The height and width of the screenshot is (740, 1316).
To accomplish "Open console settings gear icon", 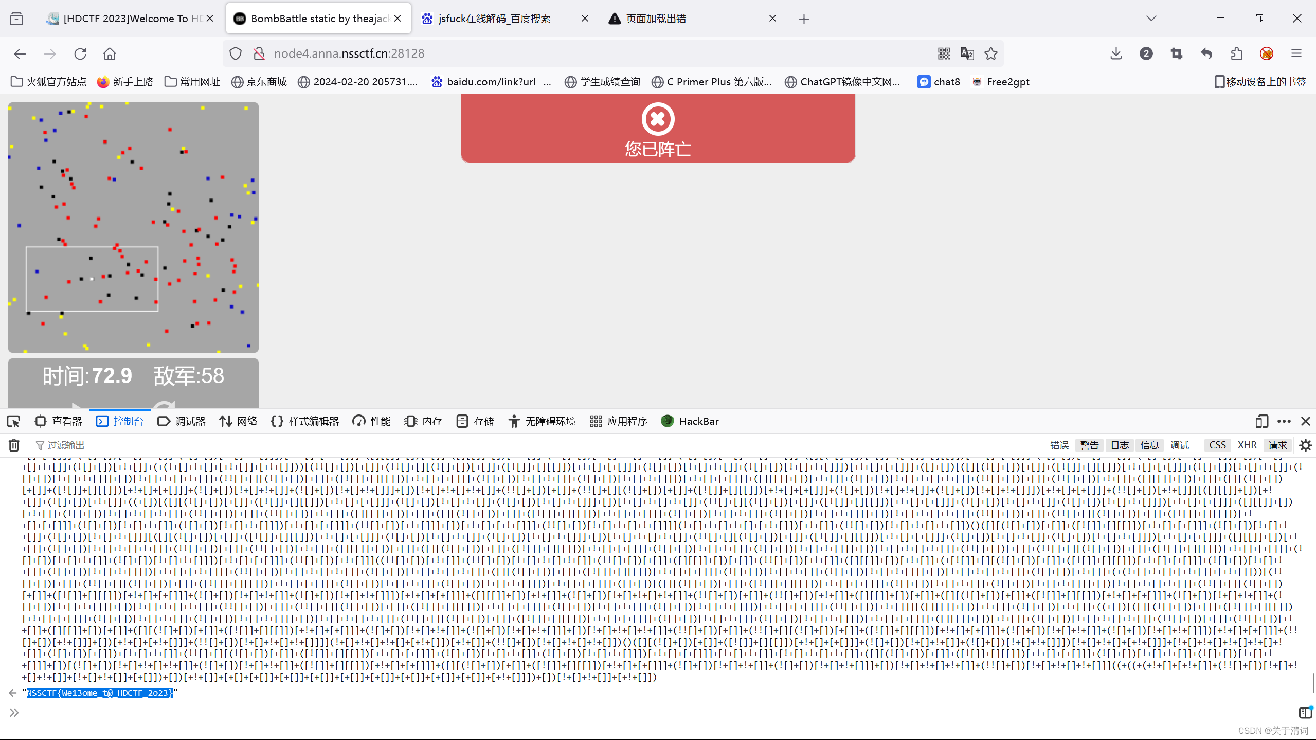I will pos(1306,445).
